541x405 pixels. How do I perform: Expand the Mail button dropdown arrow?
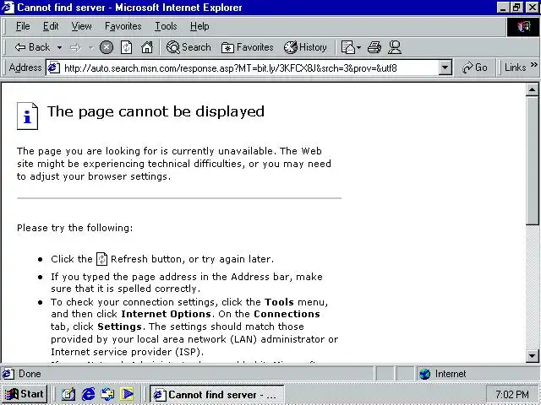coord(358,47)
